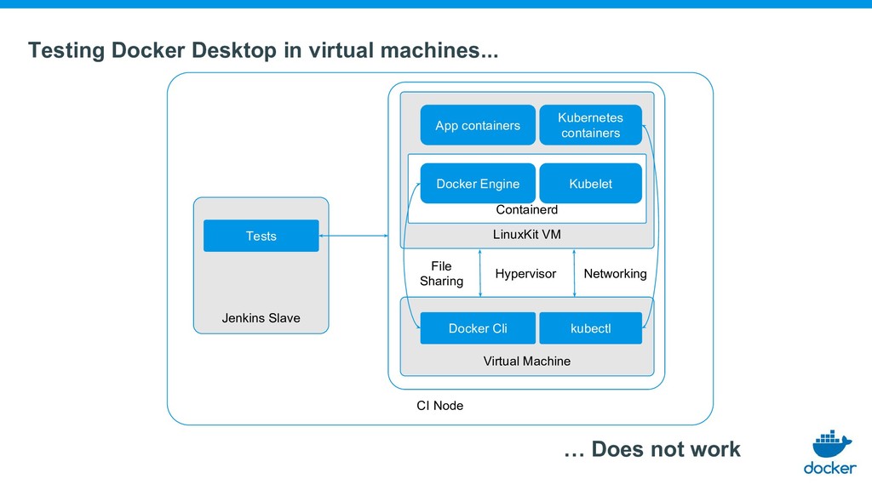Select the Tests box in Jenkins Slave
872x490 pixels.
(x=261, y=236)
